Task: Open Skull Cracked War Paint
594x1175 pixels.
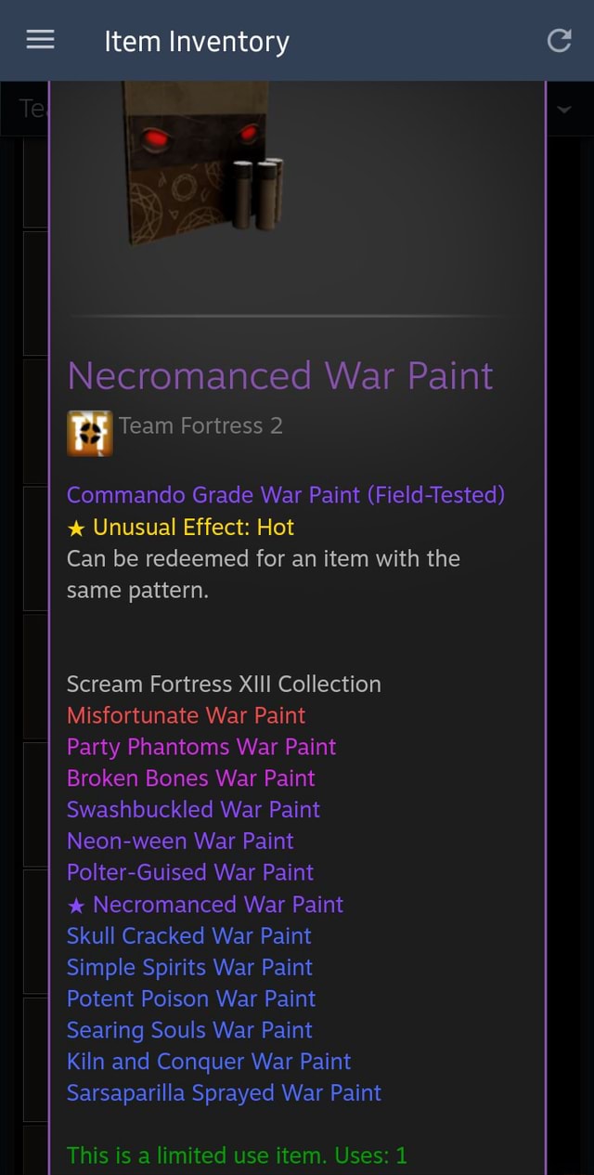Action: click(188, 935)
